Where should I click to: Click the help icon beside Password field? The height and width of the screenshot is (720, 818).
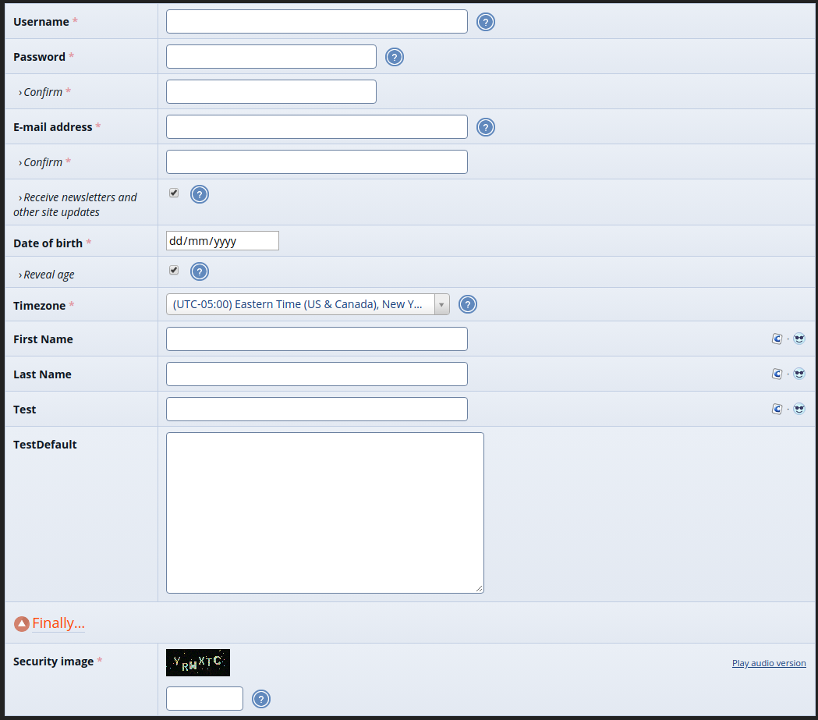(395, 57)
